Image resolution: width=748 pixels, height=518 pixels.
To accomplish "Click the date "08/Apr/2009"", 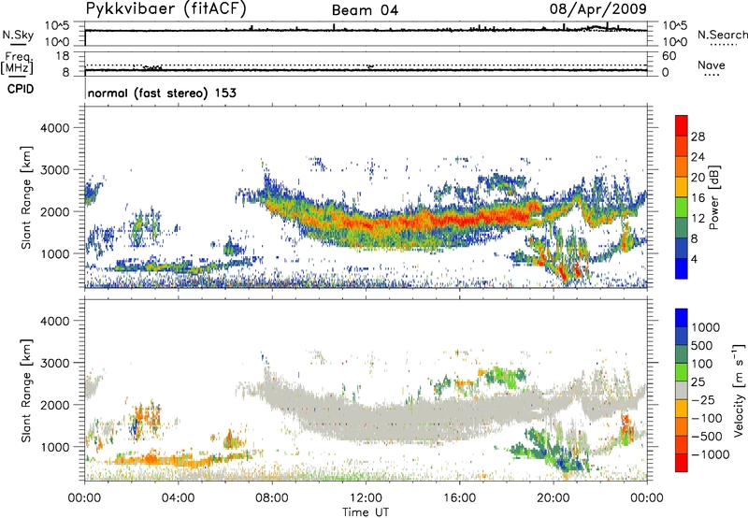I will pyautogui.click(x=598, y=9).
